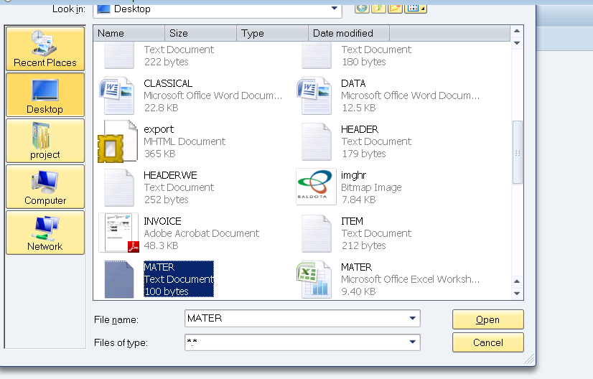593x379 pixels.
Task: Cancel the file open dialog
Action: tap(488, 342)
